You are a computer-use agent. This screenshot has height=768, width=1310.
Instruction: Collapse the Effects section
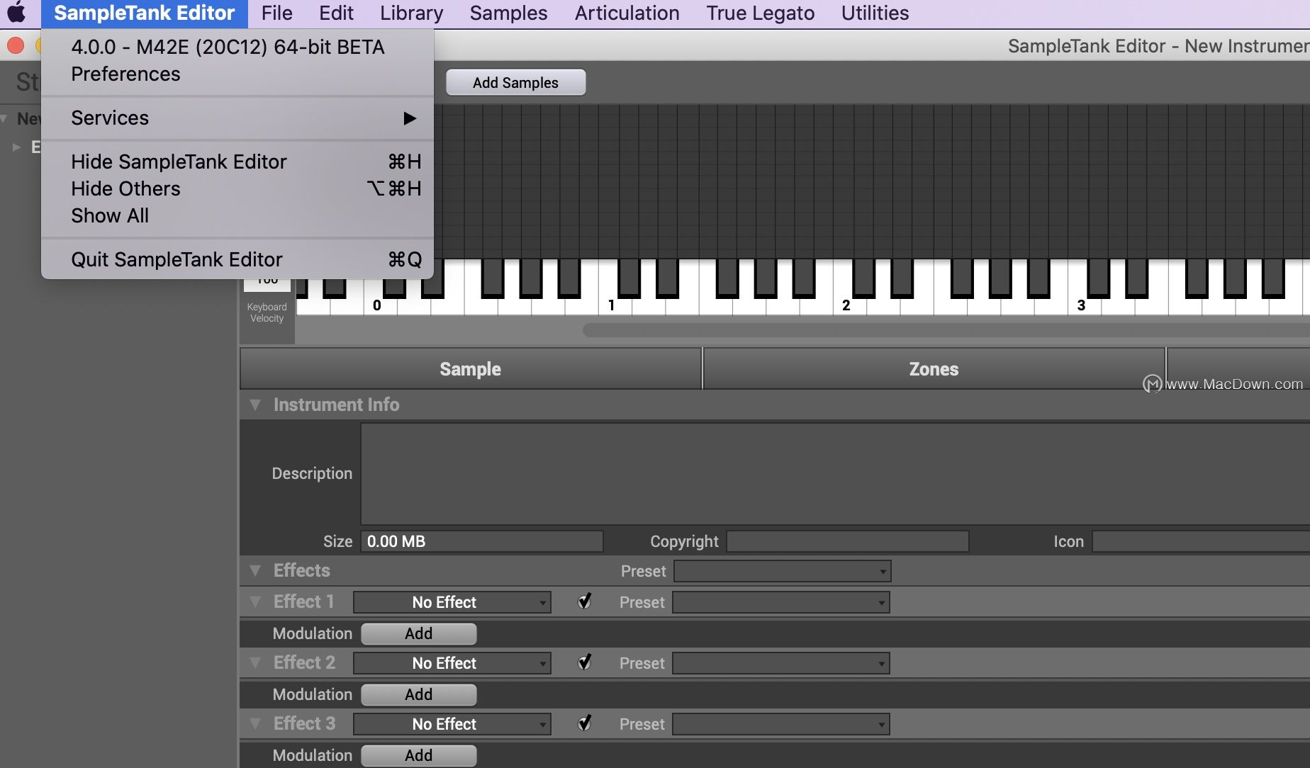256,570
